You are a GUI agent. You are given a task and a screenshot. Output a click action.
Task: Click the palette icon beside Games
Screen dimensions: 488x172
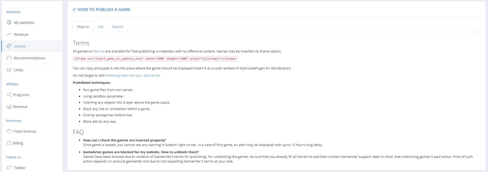point(9,46)
